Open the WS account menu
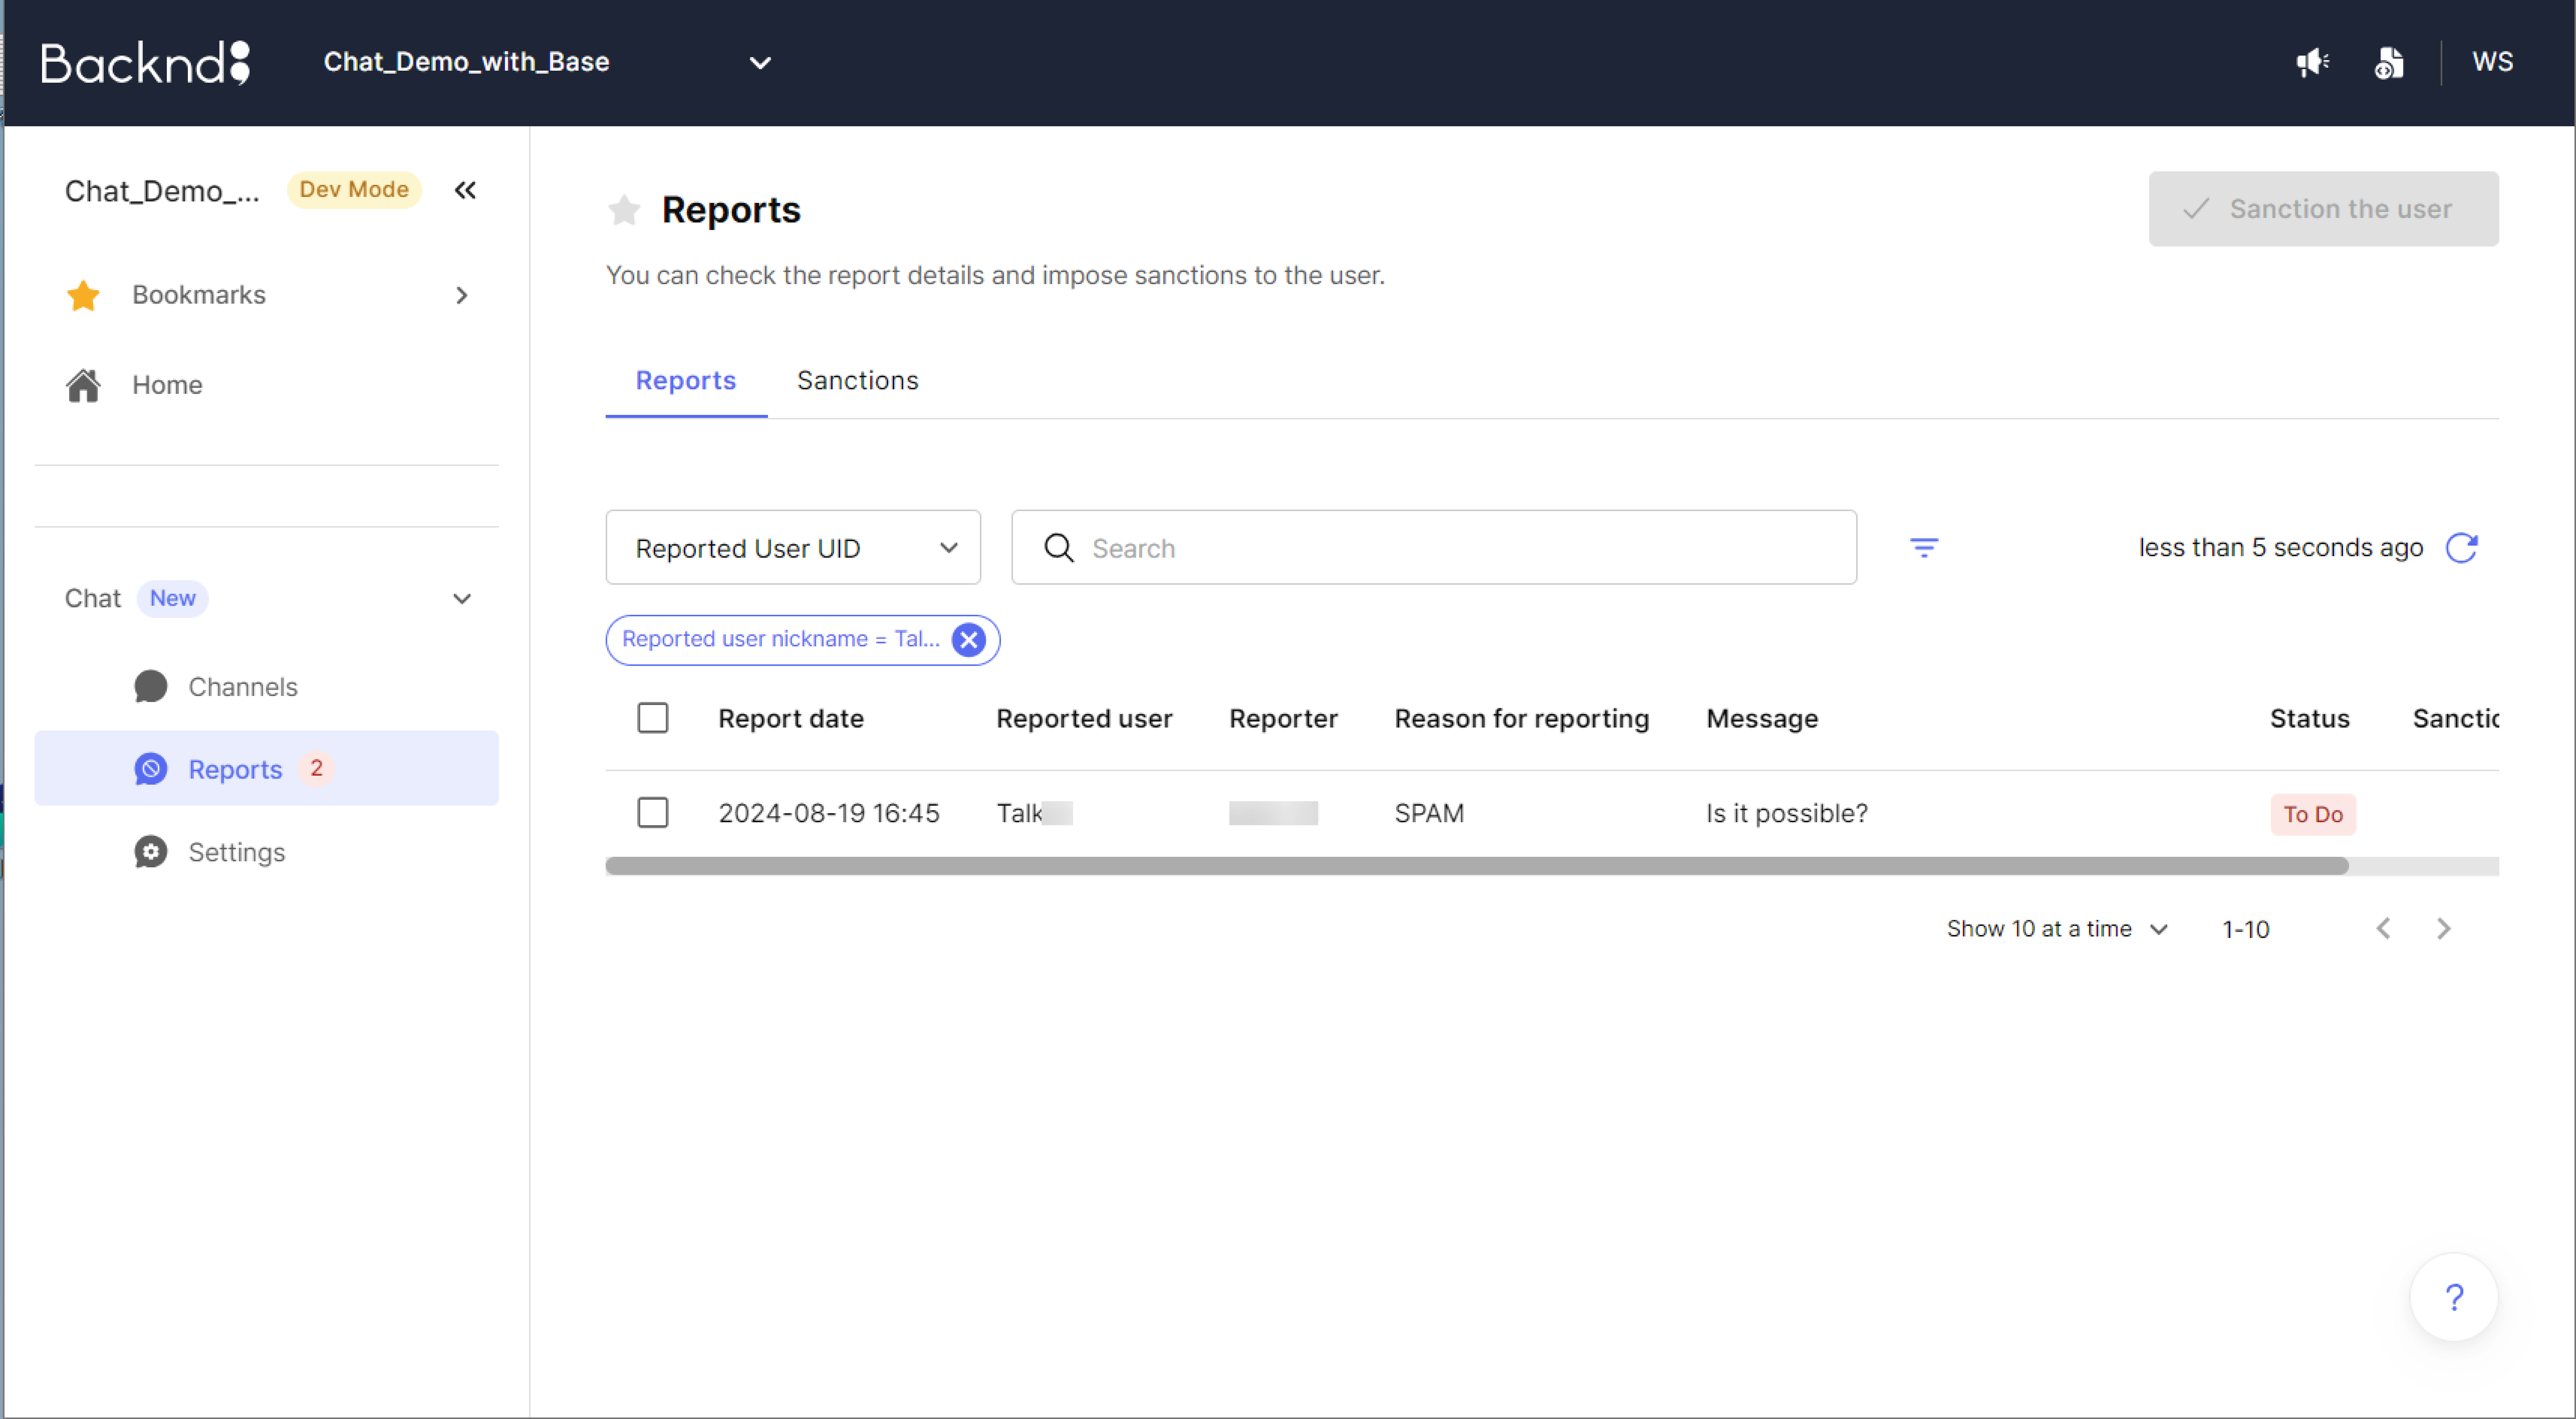 (x=2492, y=62)
